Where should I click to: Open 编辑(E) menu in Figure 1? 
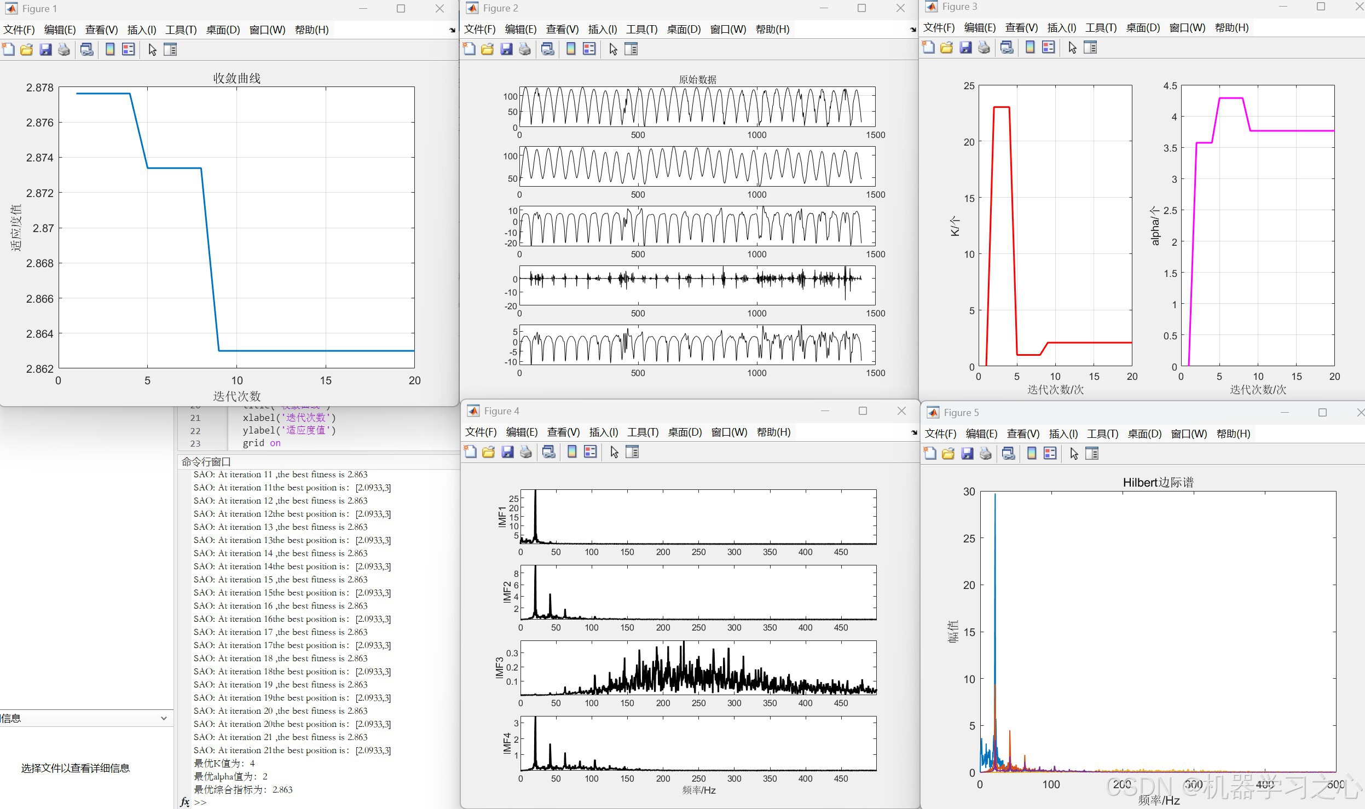(x=60, y=30)
